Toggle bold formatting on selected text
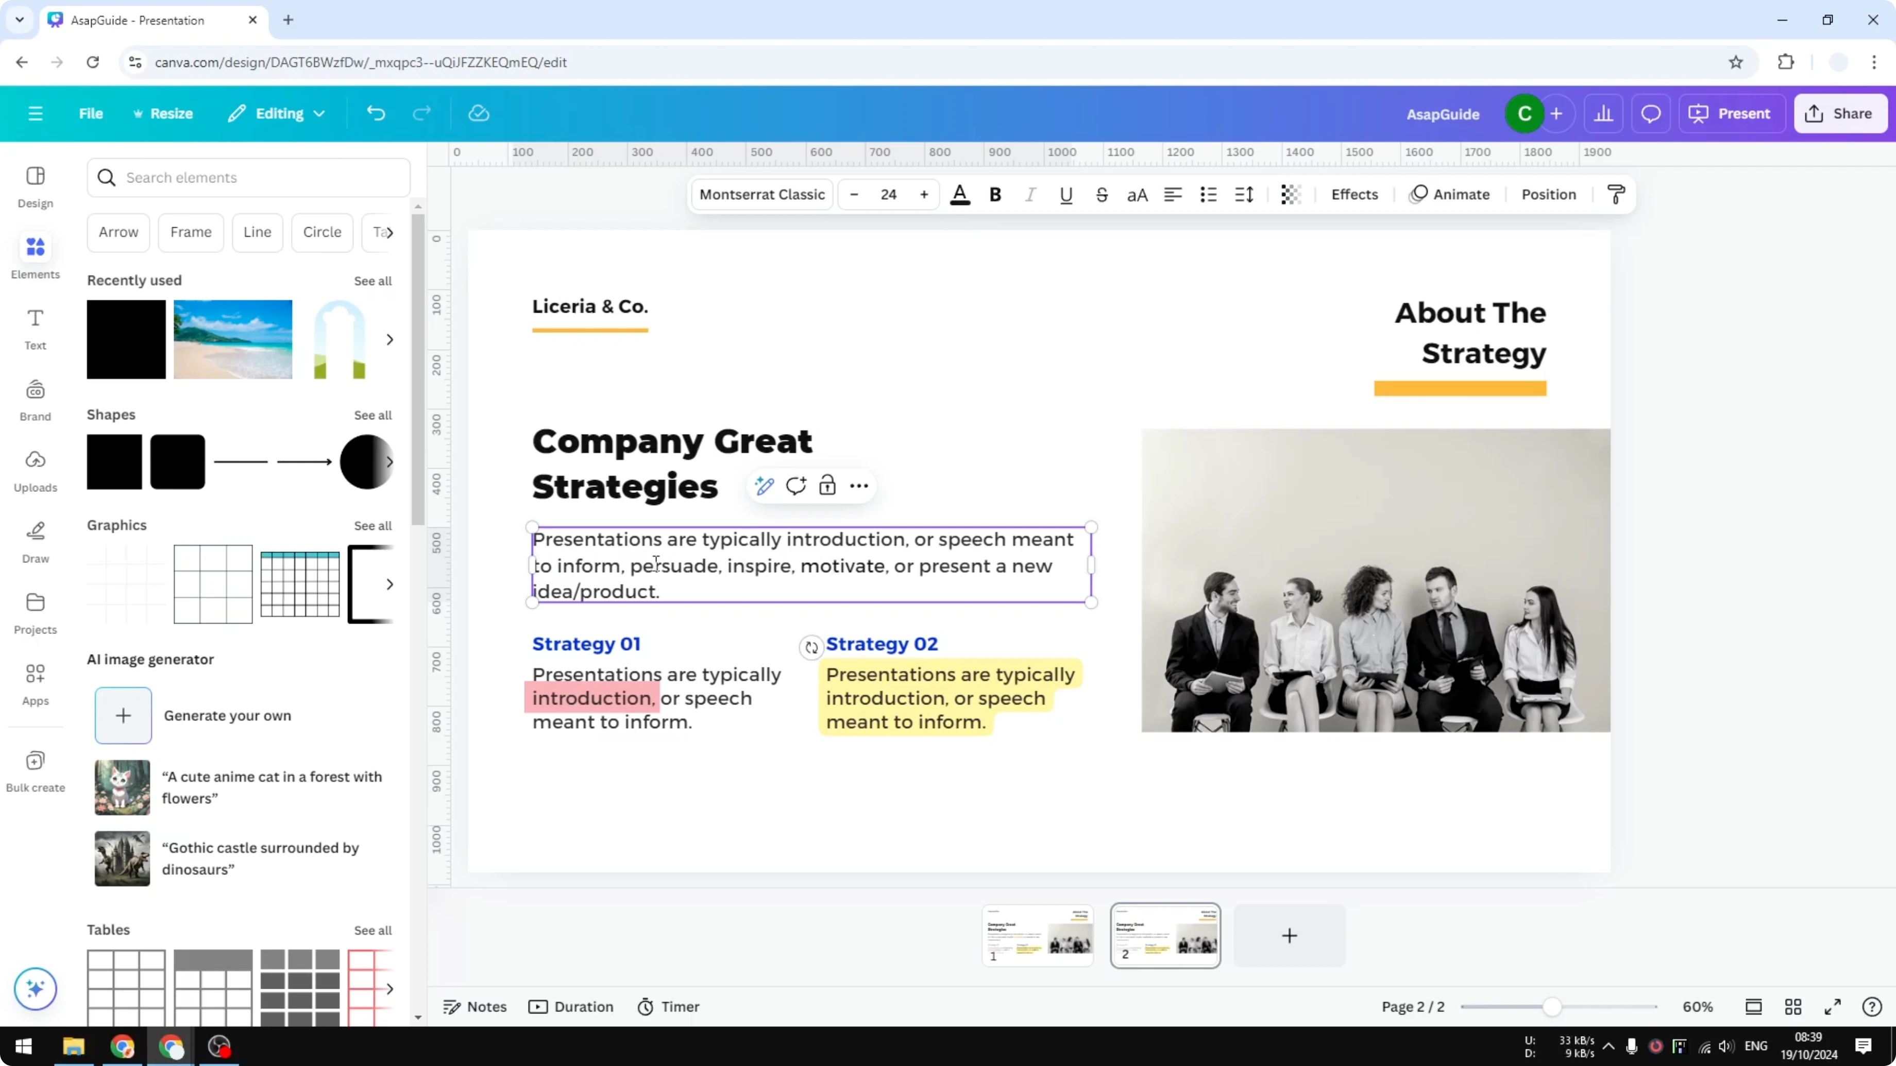The image size is (1896, 1066). [995, 194]
